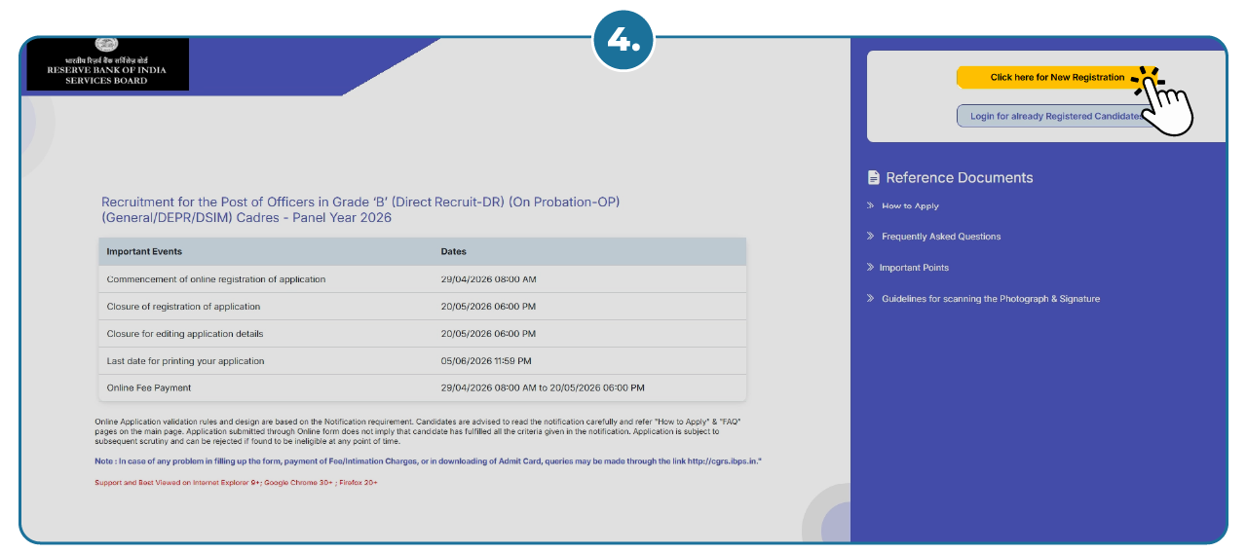Click the Recruitment for Officers in Grade 'B' title
The height and width of the screenshot is (552, 1247).
pos(360,209)
